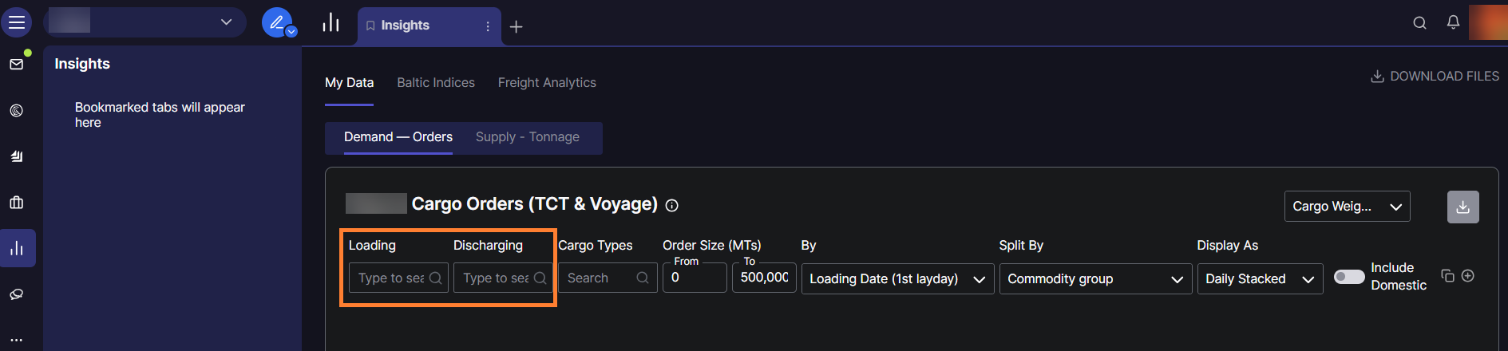The height and width of the screenshot is (351, 1508).
Task: Select the Supply - Tonnage tab
Action: 528,137
